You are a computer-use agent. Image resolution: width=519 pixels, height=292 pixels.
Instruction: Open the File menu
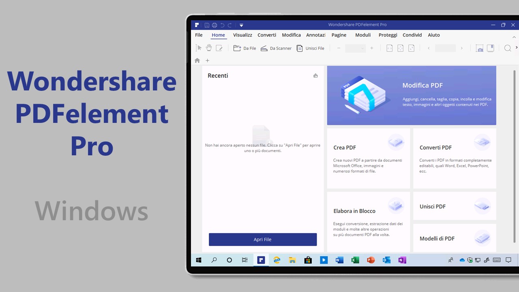tap(199, 35)
